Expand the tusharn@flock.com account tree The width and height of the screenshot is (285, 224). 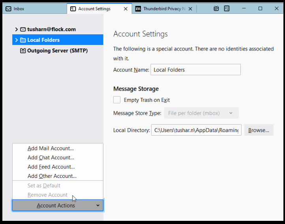16,29
